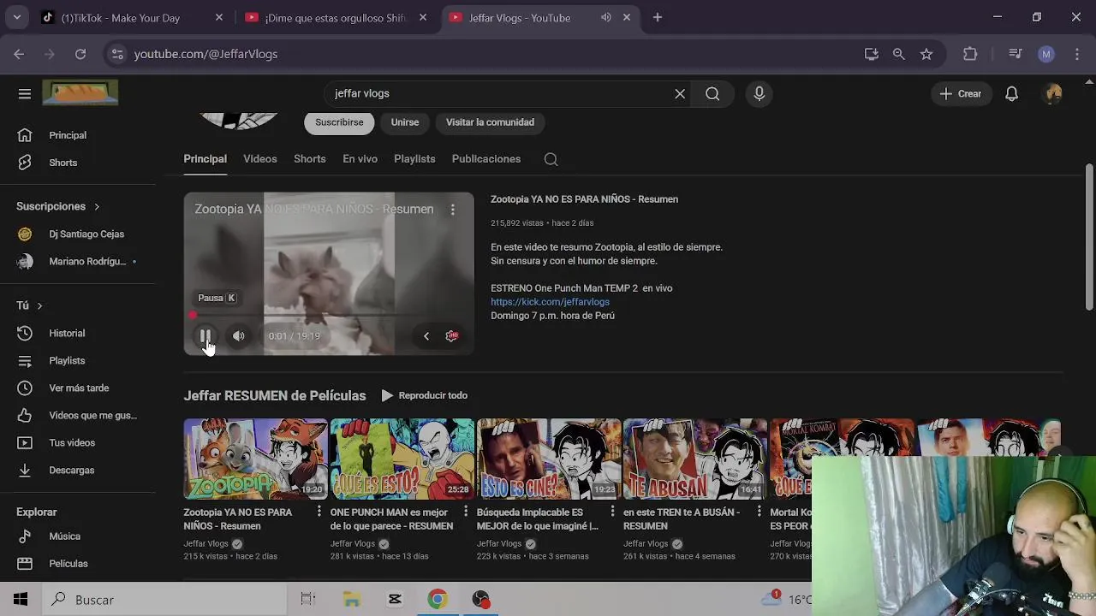Reload the current page
The width and height of the screenshot is (1096, 616).
80,54
